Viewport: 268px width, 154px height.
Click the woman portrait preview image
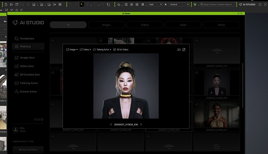point(126,86)
